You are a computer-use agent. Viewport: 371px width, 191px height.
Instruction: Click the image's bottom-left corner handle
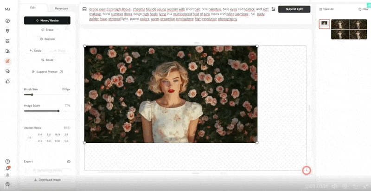85,143
